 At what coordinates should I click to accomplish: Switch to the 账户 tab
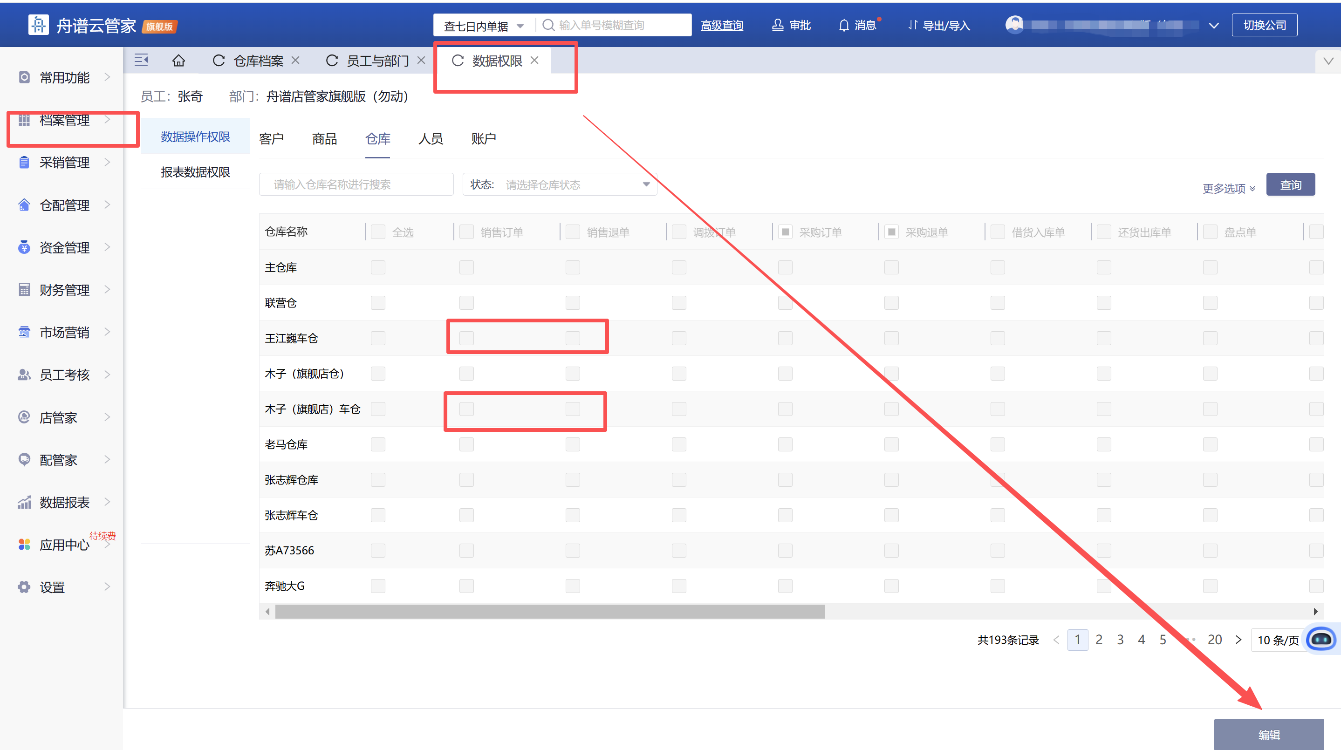pyautogui.click(x=484, y=138)
